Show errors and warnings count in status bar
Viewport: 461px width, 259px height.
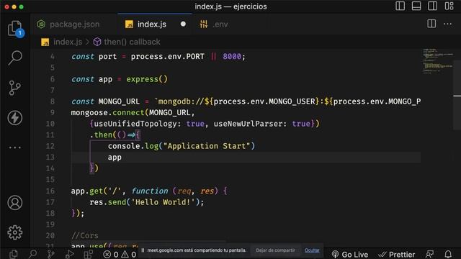(120, 254)
